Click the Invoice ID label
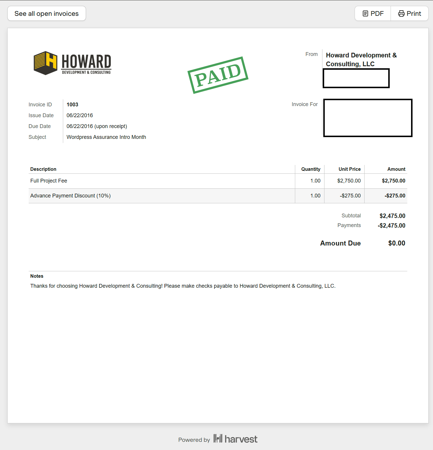 [40, 105]
